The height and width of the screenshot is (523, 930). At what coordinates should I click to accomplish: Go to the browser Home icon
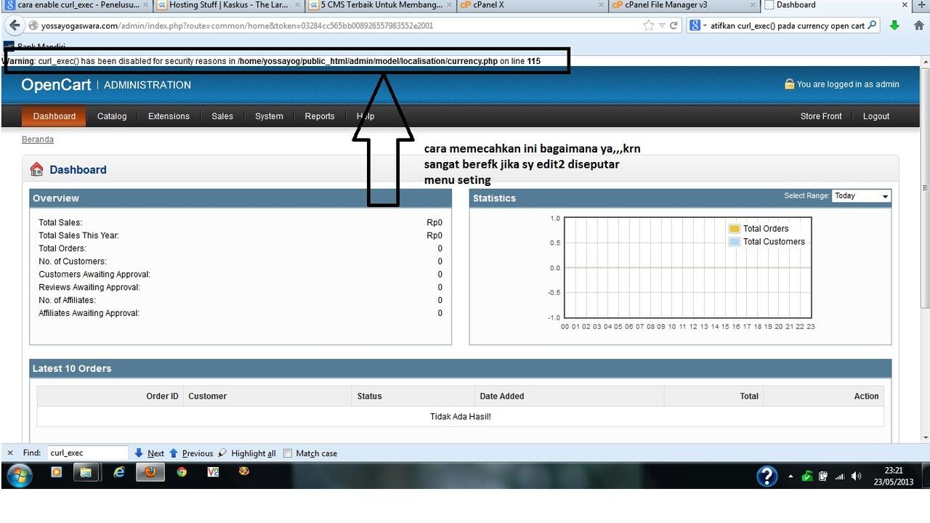(919, 25)
